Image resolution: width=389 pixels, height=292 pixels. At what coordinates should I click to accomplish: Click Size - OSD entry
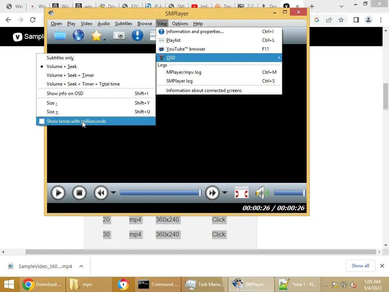pyautogui.click(x=96, y=103)
